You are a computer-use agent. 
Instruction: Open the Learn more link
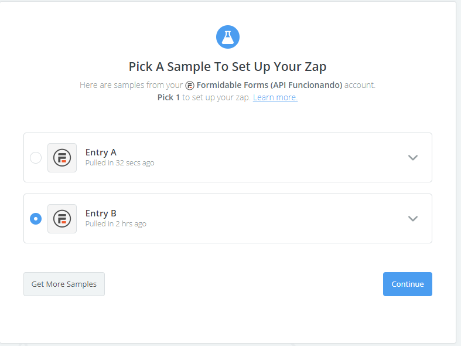click(x=275, y=97)
